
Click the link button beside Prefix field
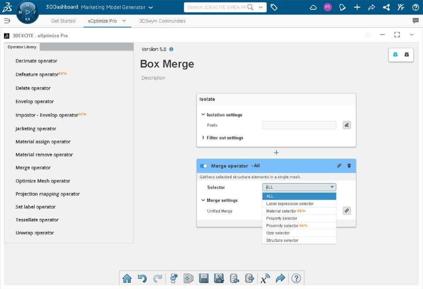click(x=347, y=125)
